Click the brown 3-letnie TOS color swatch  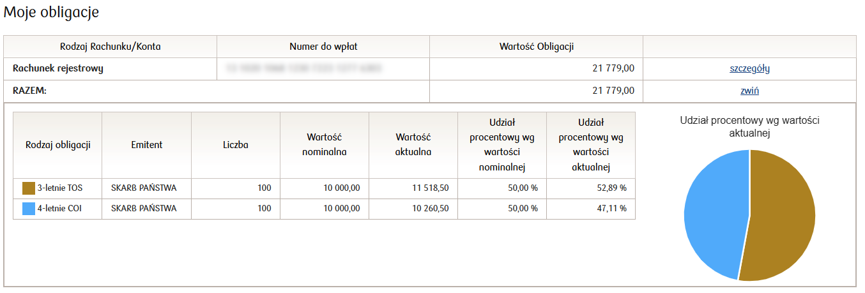pos(29,188)
